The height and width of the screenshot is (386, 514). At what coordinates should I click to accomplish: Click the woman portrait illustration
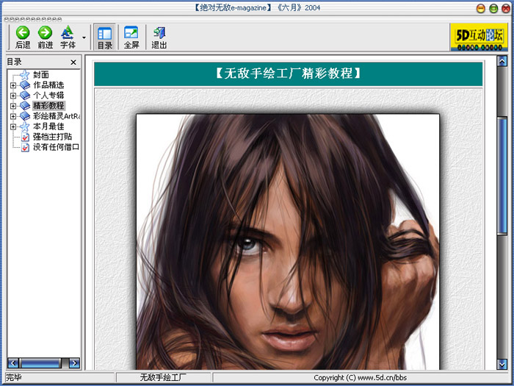[x=288, y=242]
